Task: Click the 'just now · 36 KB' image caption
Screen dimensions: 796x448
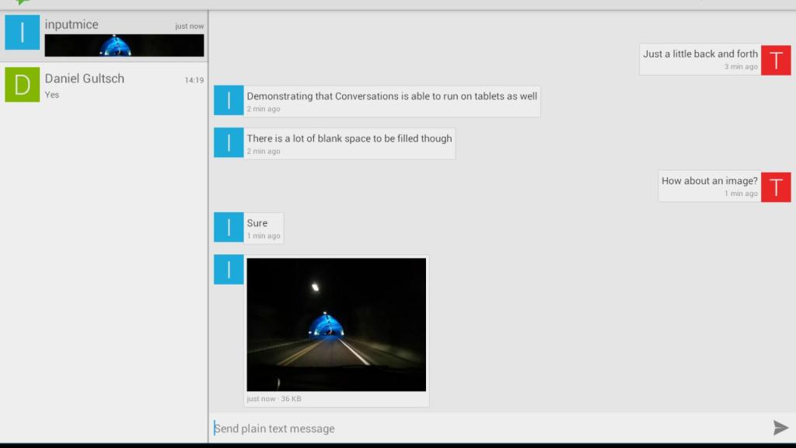Action: tap(274, 399)
